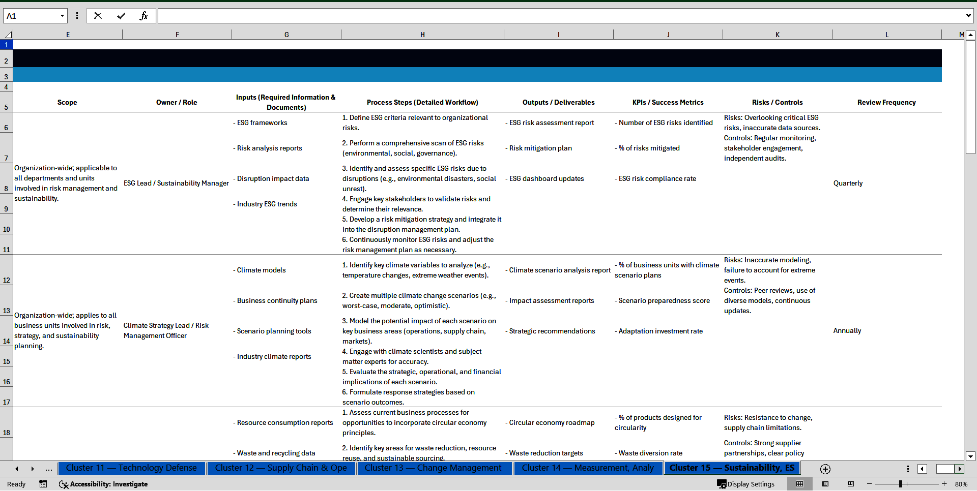Add a new worksheet with the plus button
The width and height of the screenshot is (977, 491).
tap(825, 469)
